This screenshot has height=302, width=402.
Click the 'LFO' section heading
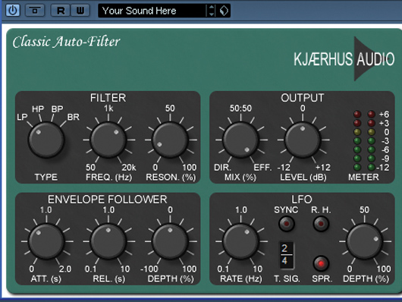coord(302,200)
